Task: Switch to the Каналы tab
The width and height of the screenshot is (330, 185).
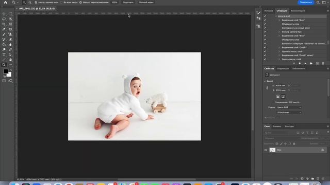Action: pos(277,126)
